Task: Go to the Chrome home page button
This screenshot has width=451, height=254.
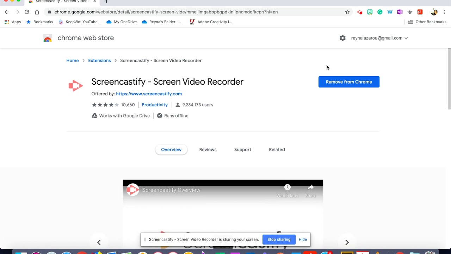Action: pyautogui.click(x=37, y=12)
